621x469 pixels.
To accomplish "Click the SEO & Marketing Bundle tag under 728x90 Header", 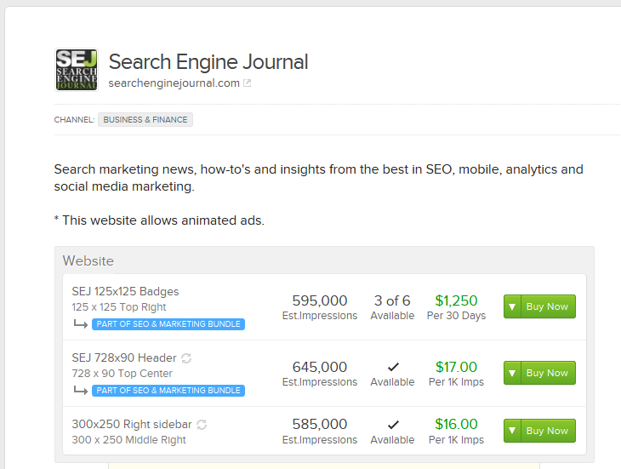I will coord(168,391).
